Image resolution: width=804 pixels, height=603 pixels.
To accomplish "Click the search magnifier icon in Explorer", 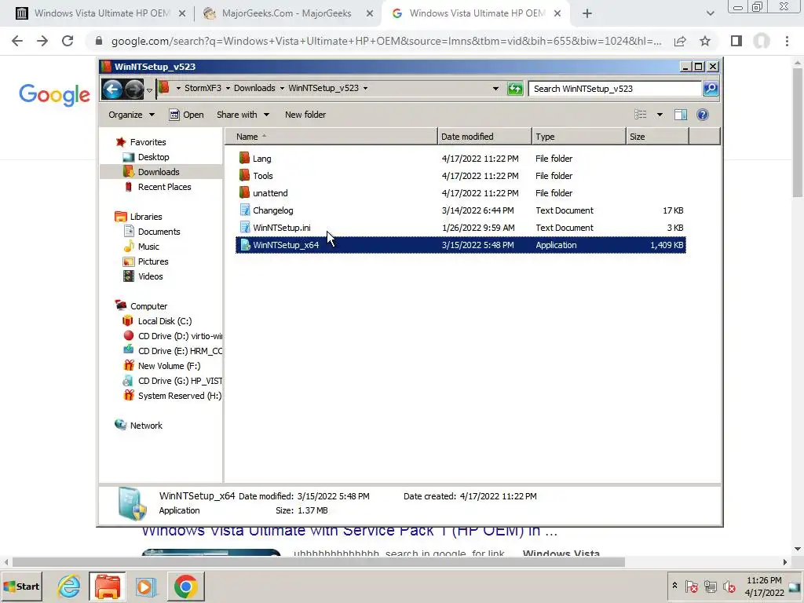I will click(x=711, y=89).
